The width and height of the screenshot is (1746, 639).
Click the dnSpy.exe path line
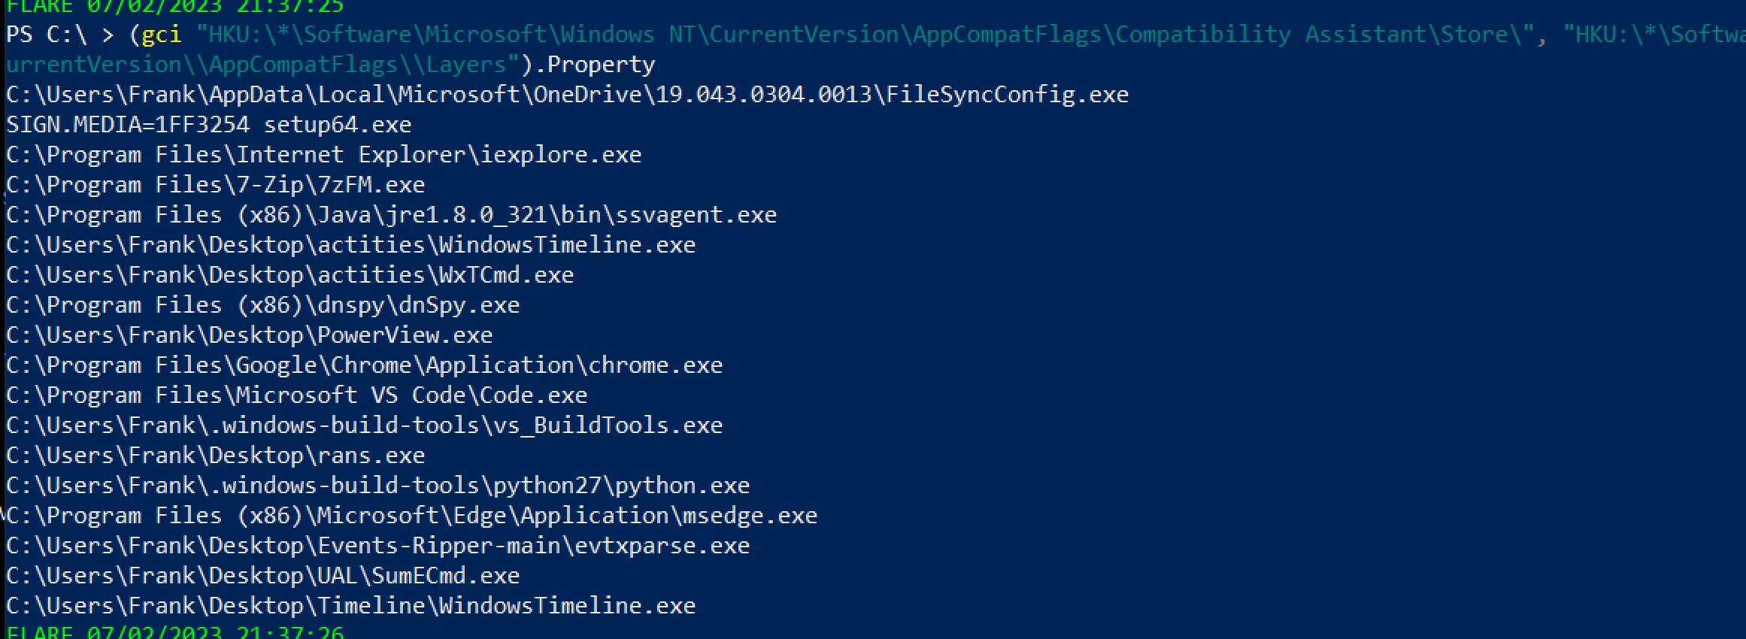tap(262, 305)
